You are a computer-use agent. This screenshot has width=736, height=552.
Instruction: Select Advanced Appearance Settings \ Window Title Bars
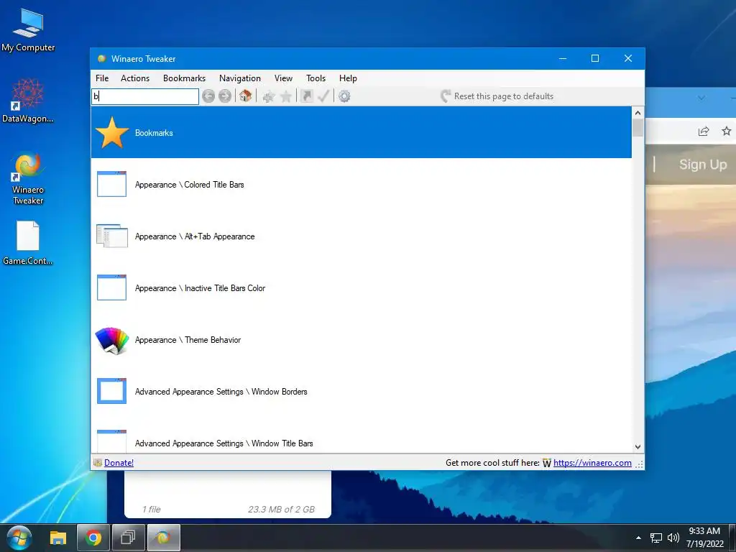coord(224,443)
